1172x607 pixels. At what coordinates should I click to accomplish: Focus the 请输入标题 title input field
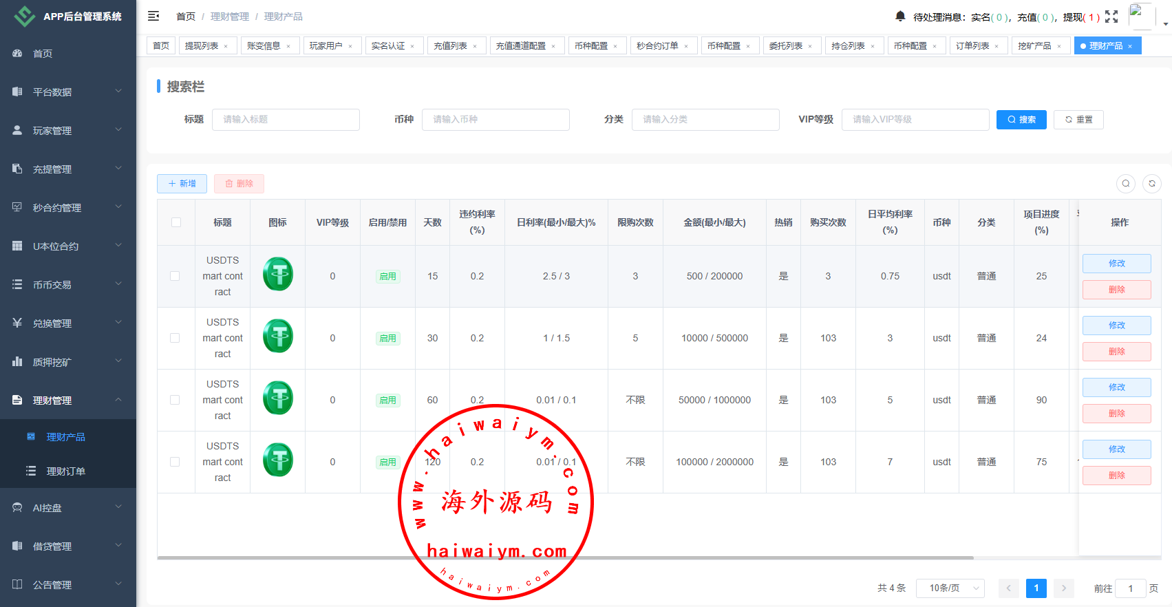click(286, 120)
